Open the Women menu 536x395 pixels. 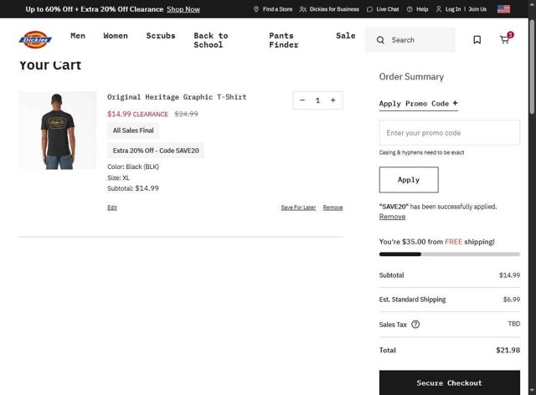tap(116, 35)
